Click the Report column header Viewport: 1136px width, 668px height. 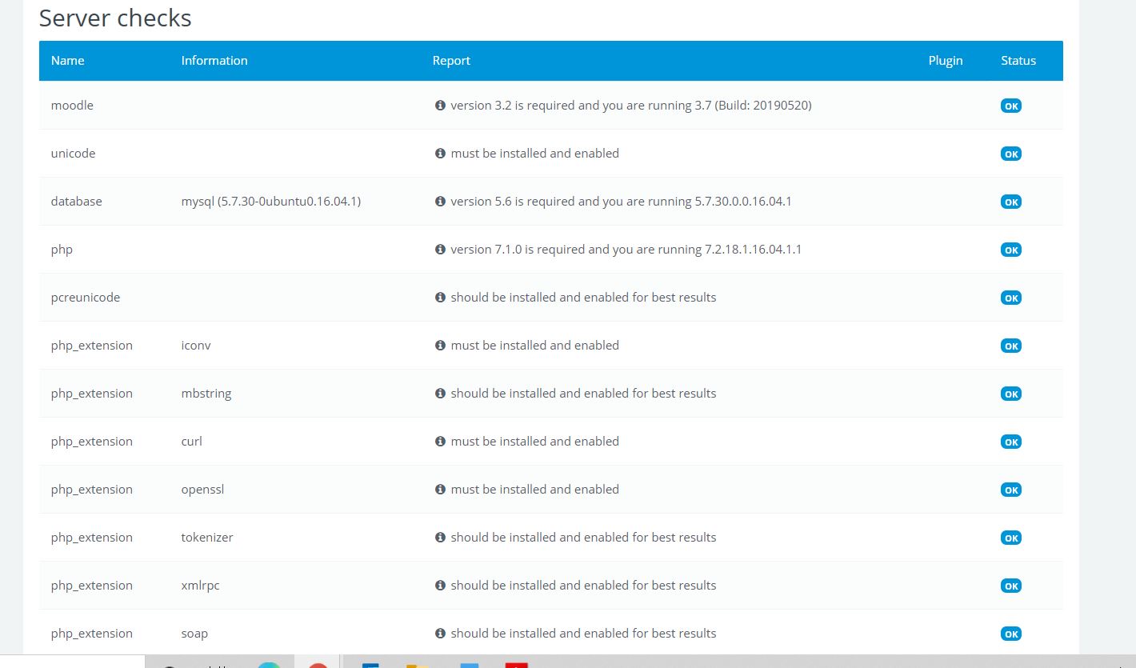coord(451,61)
